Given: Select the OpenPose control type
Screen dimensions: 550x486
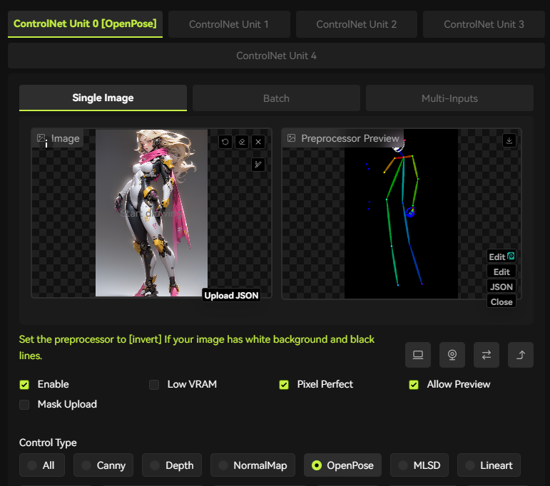Looking at the screenshot, I should click(x=342, y=465).
